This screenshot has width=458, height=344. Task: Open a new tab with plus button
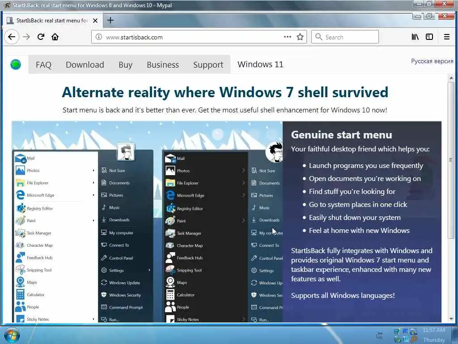click(x=110, y=20)
